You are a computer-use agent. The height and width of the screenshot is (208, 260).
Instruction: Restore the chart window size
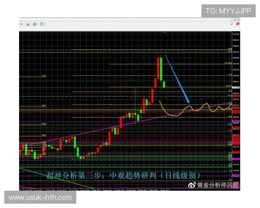[235, 19]
